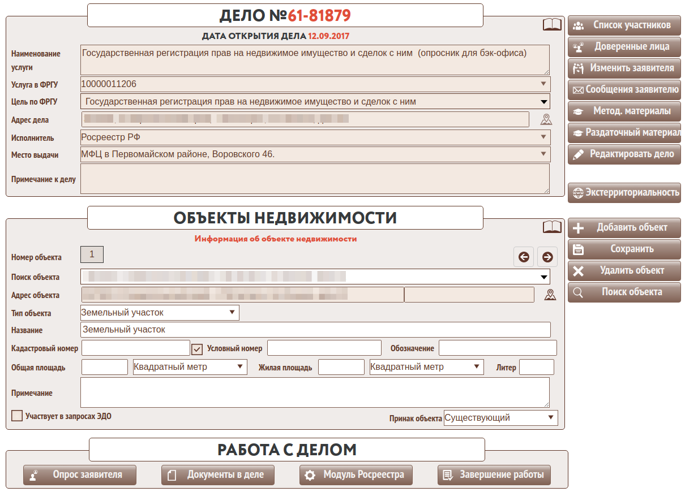685x492 pixels.
Task: Open Экстерриториальность panel
Action: pos(624,193)
